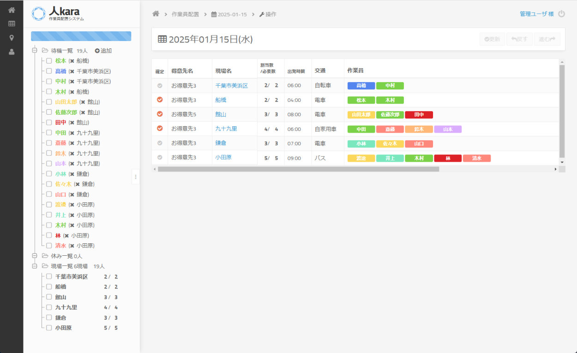Screen dimensions: 577x353
Task: Click the red 田中 worker tag
Action: 419,115
